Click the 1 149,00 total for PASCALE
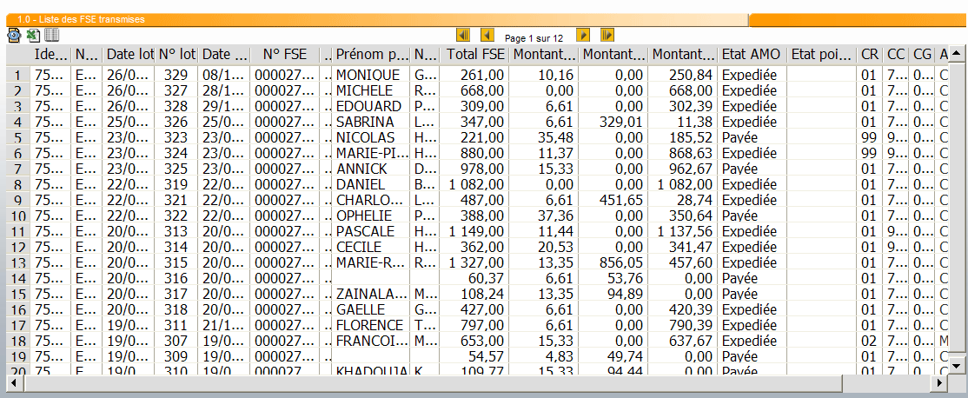Viewport: 968px width, 398px height. click(474, 231)
